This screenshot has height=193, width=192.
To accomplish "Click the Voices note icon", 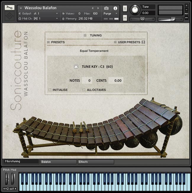I will 63,14.
